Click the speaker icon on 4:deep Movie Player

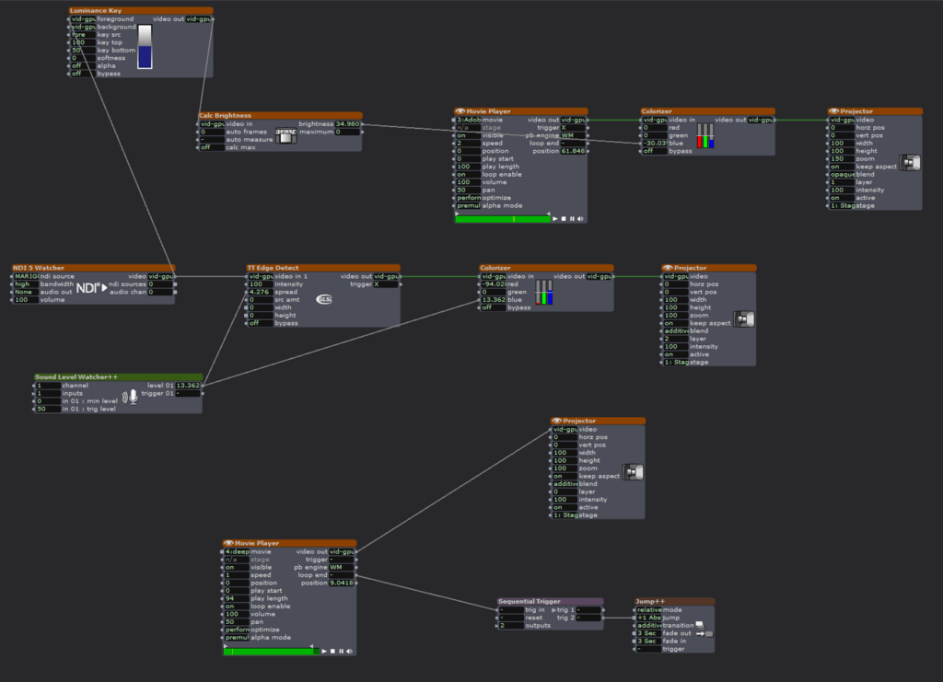point(349,652)
